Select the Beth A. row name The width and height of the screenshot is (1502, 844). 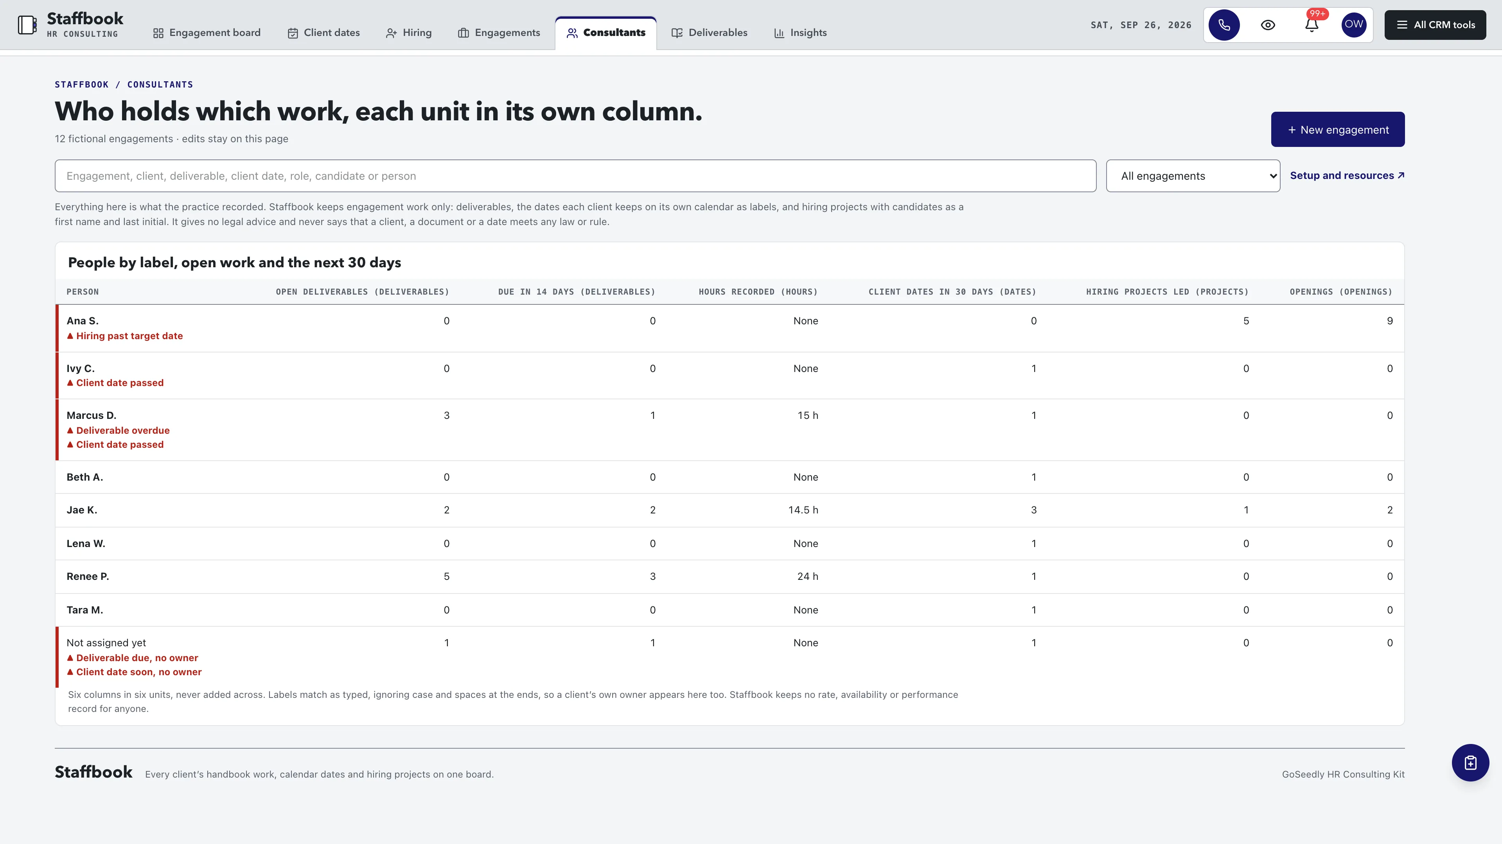click(x=84, y=477)
